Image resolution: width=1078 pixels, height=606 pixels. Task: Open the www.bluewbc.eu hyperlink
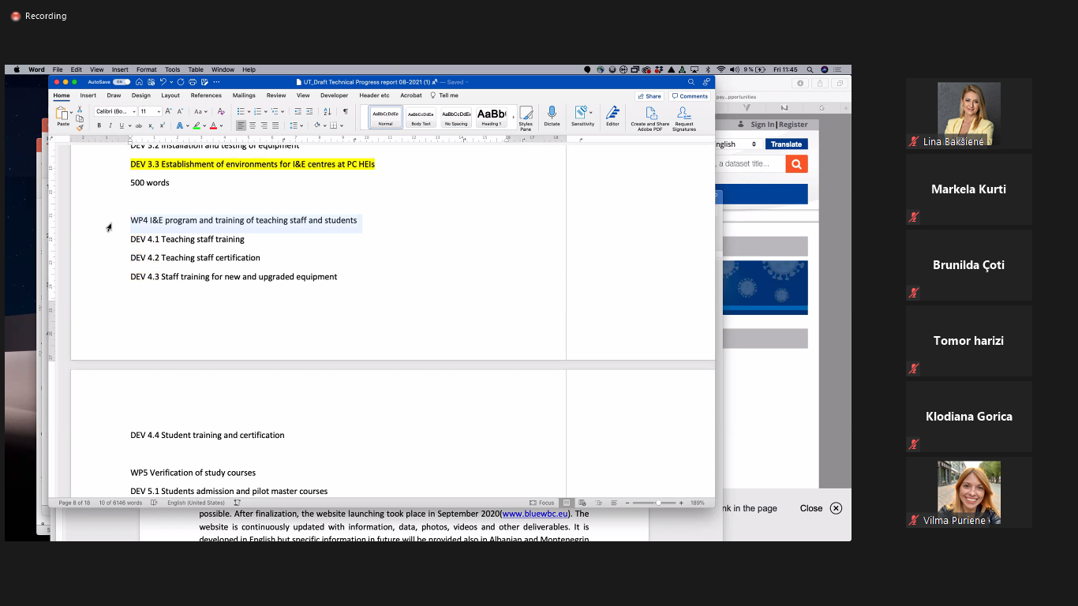[535, 514]
